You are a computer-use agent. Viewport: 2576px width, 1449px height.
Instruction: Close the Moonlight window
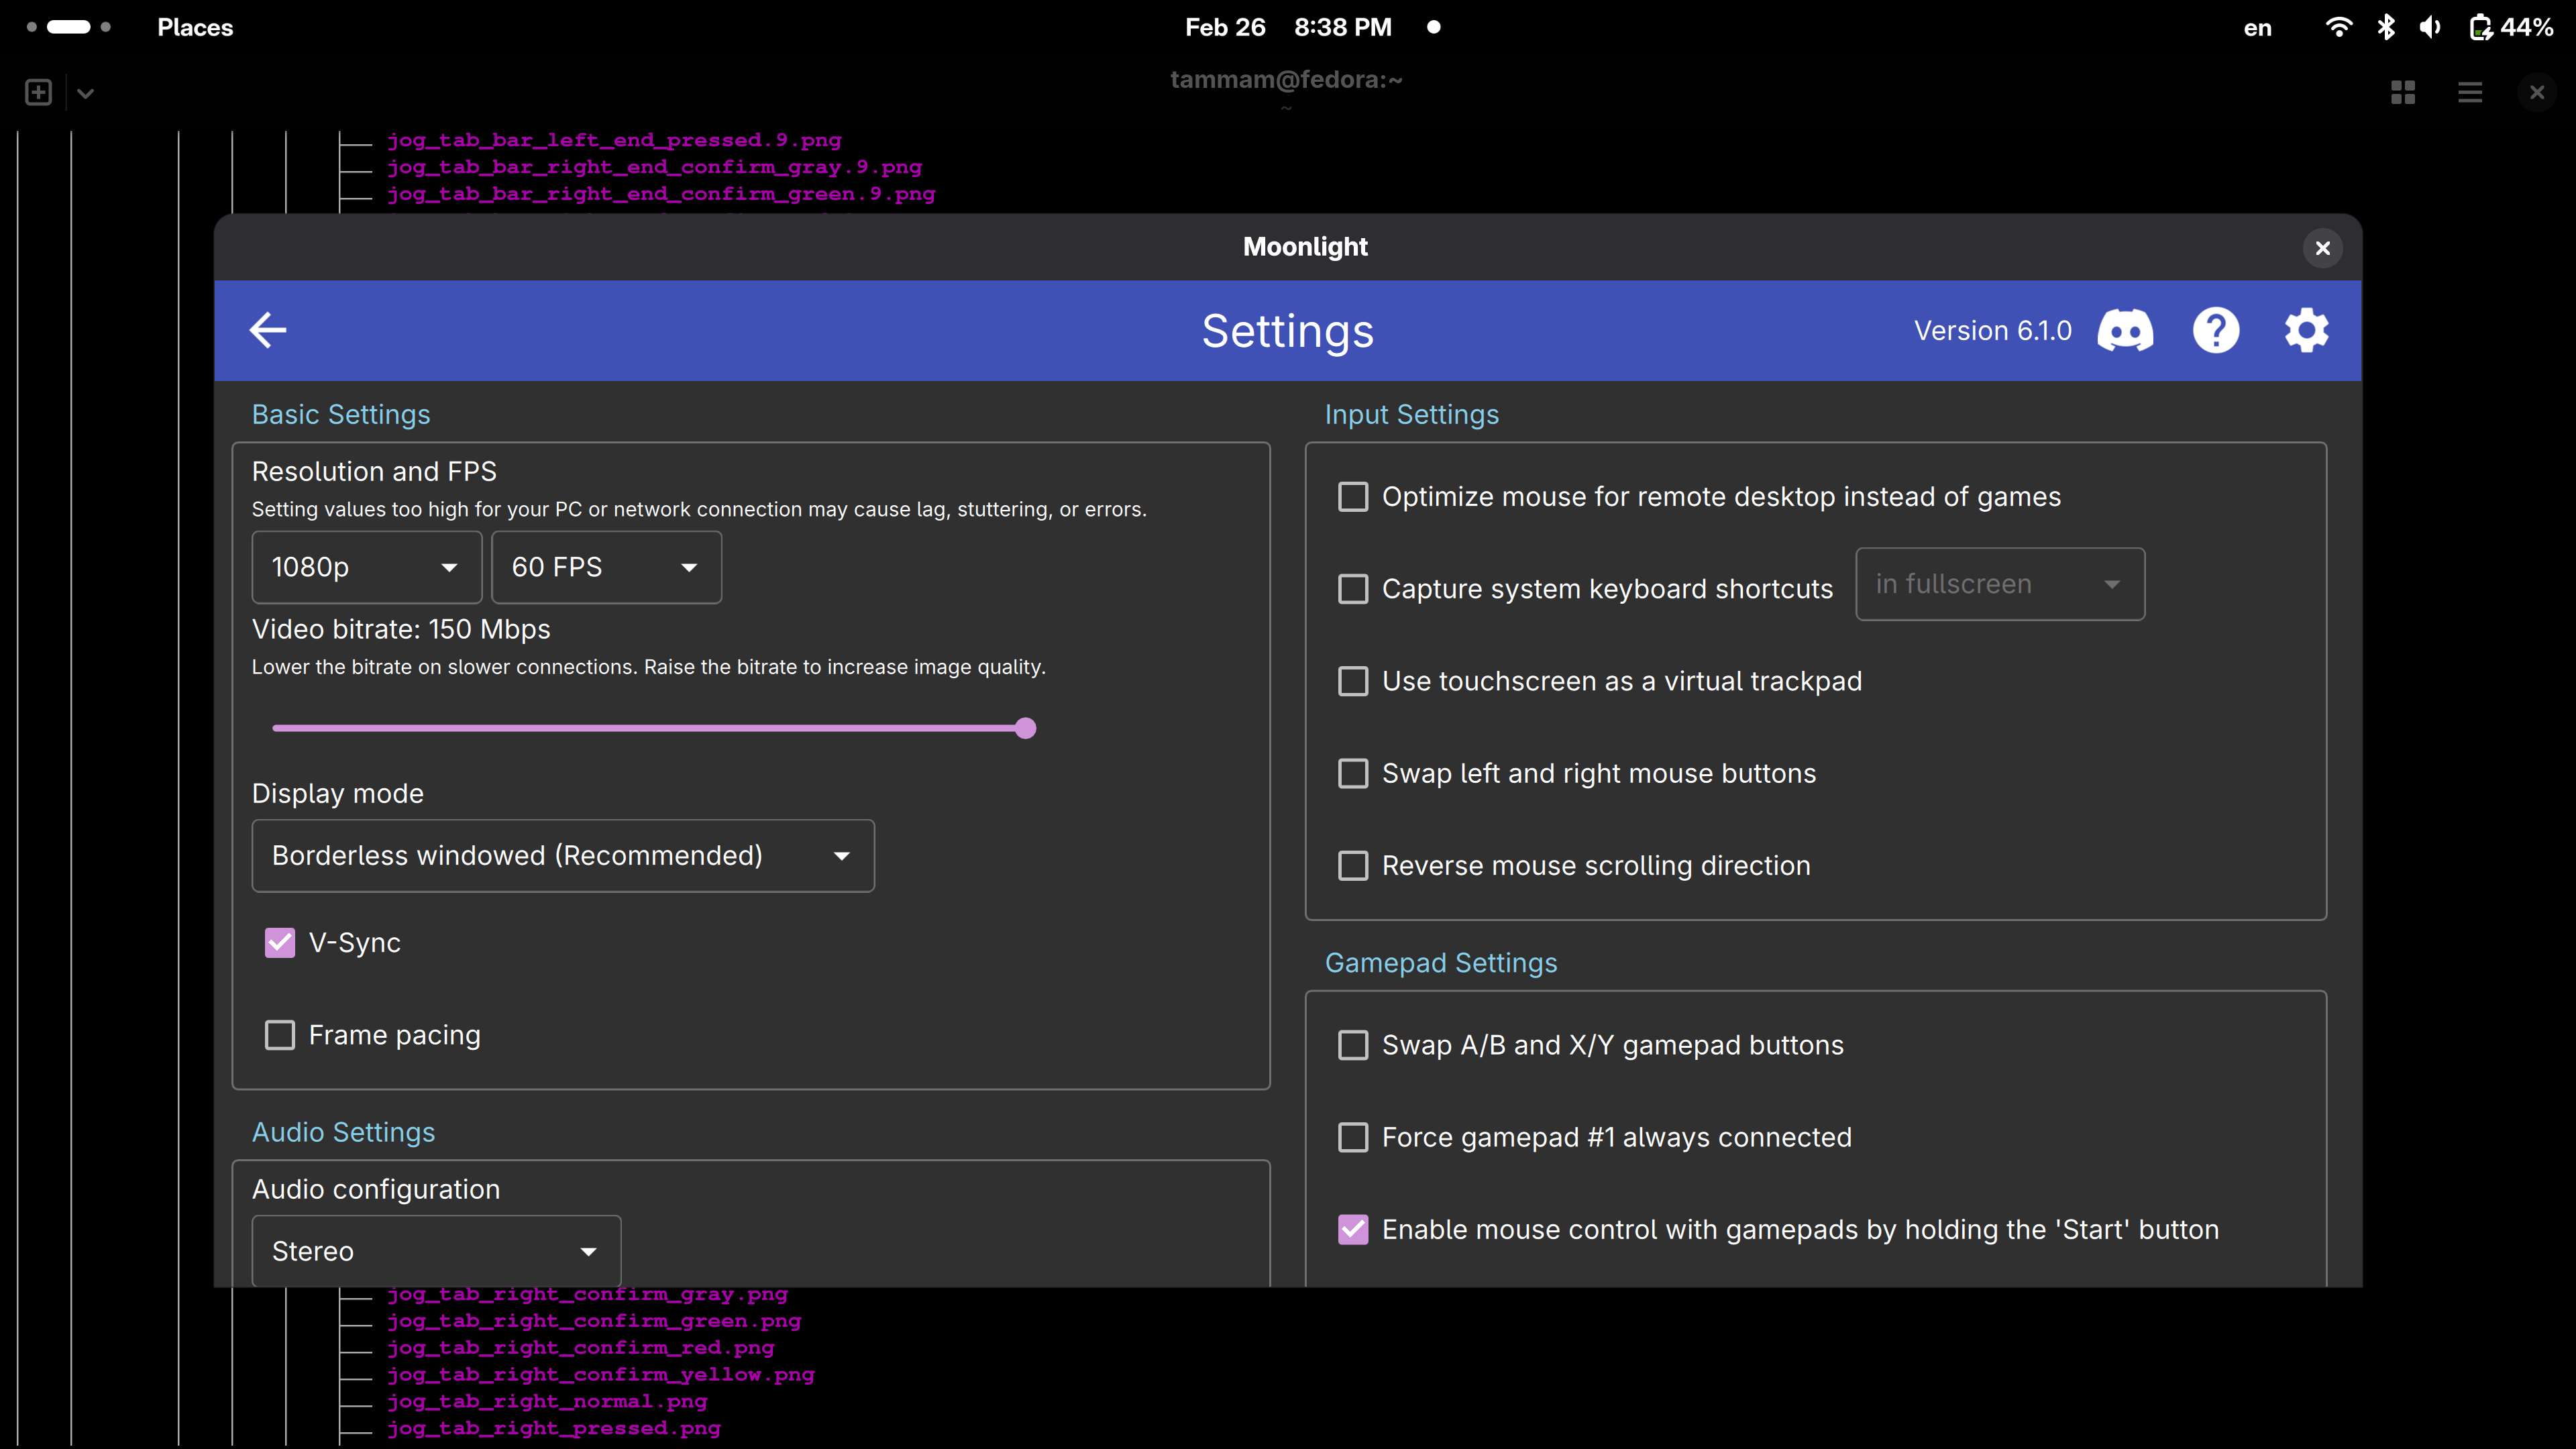click(2323, 248)
